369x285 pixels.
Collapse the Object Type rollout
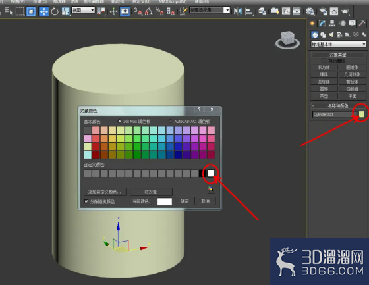pyautogui.click(x=338, y=55)
